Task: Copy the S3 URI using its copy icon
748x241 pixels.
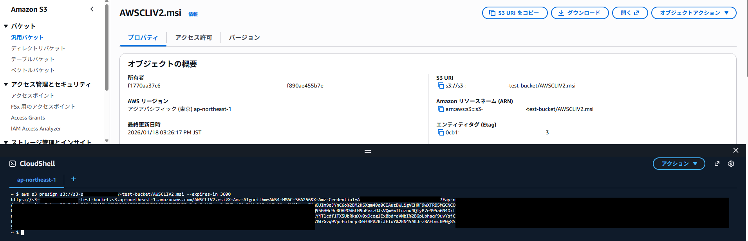Action: coord(441,86)
